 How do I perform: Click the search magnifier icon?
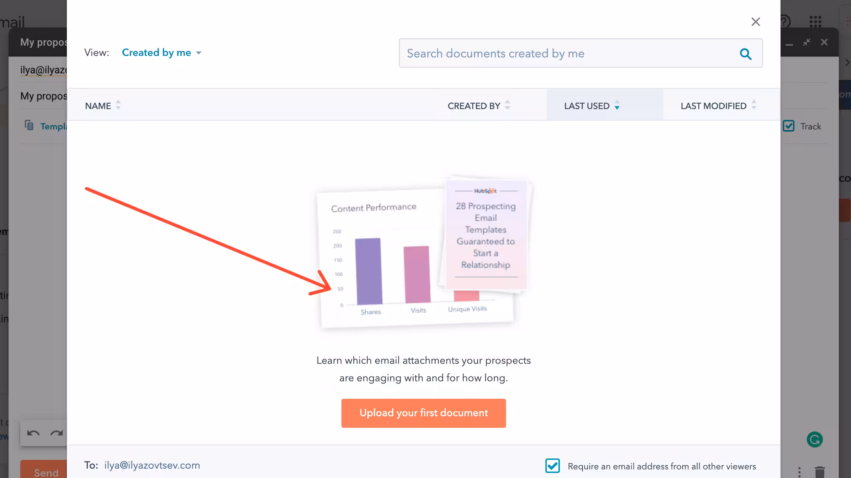tap(745, 54)
